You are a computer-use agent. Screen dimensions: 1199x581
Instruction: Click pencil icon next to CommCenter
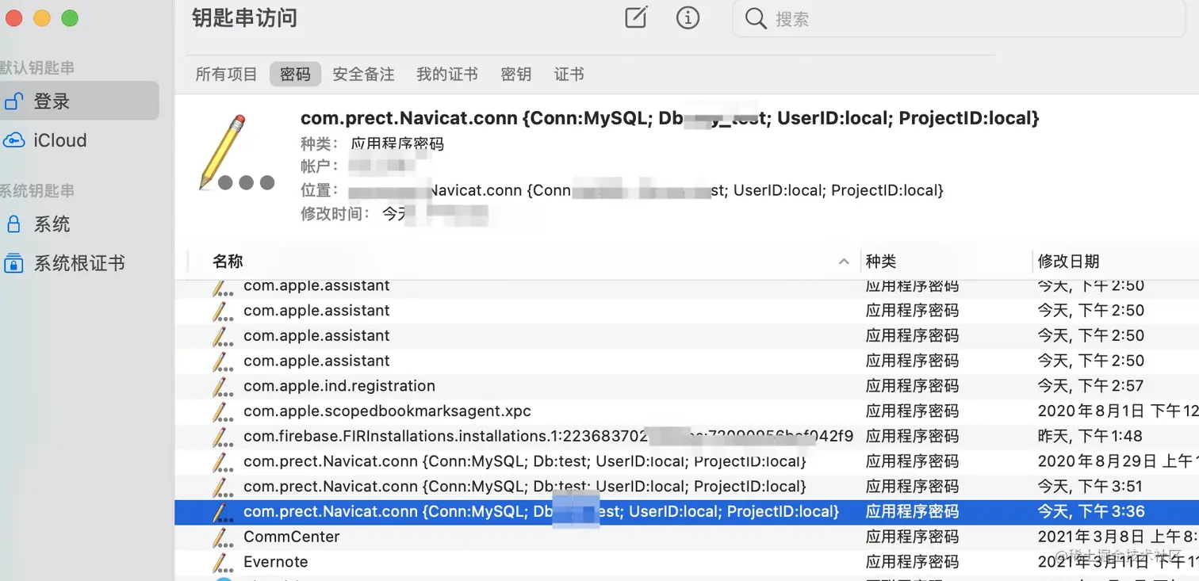(x=221, y=537)
